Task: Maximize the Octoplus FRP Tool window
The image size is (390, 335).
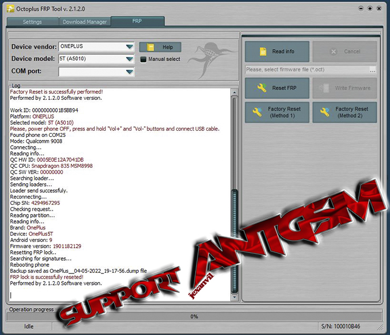Action: (x=370, y=9)
